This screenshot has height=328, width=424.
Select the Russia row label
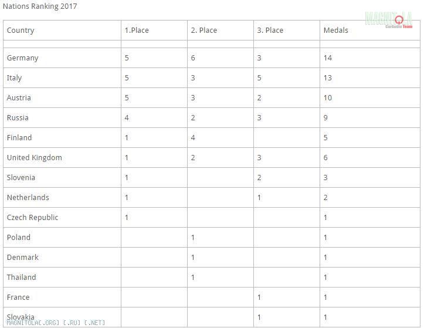click(18, 118)
